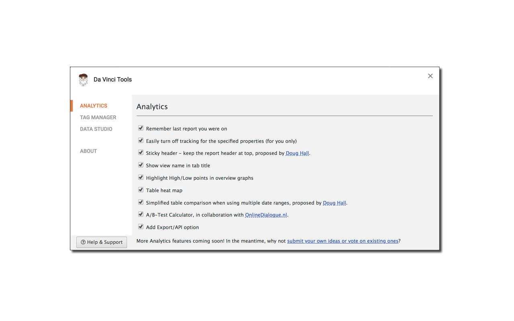Visit the OnlineDialogue.nl link

pyautogui.click(x=266, y=215)
